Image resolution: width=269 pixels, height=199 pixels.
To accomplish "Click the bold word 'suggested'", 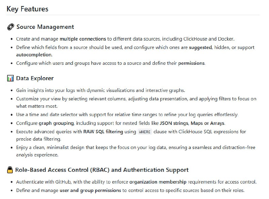I will pos(200,48).
